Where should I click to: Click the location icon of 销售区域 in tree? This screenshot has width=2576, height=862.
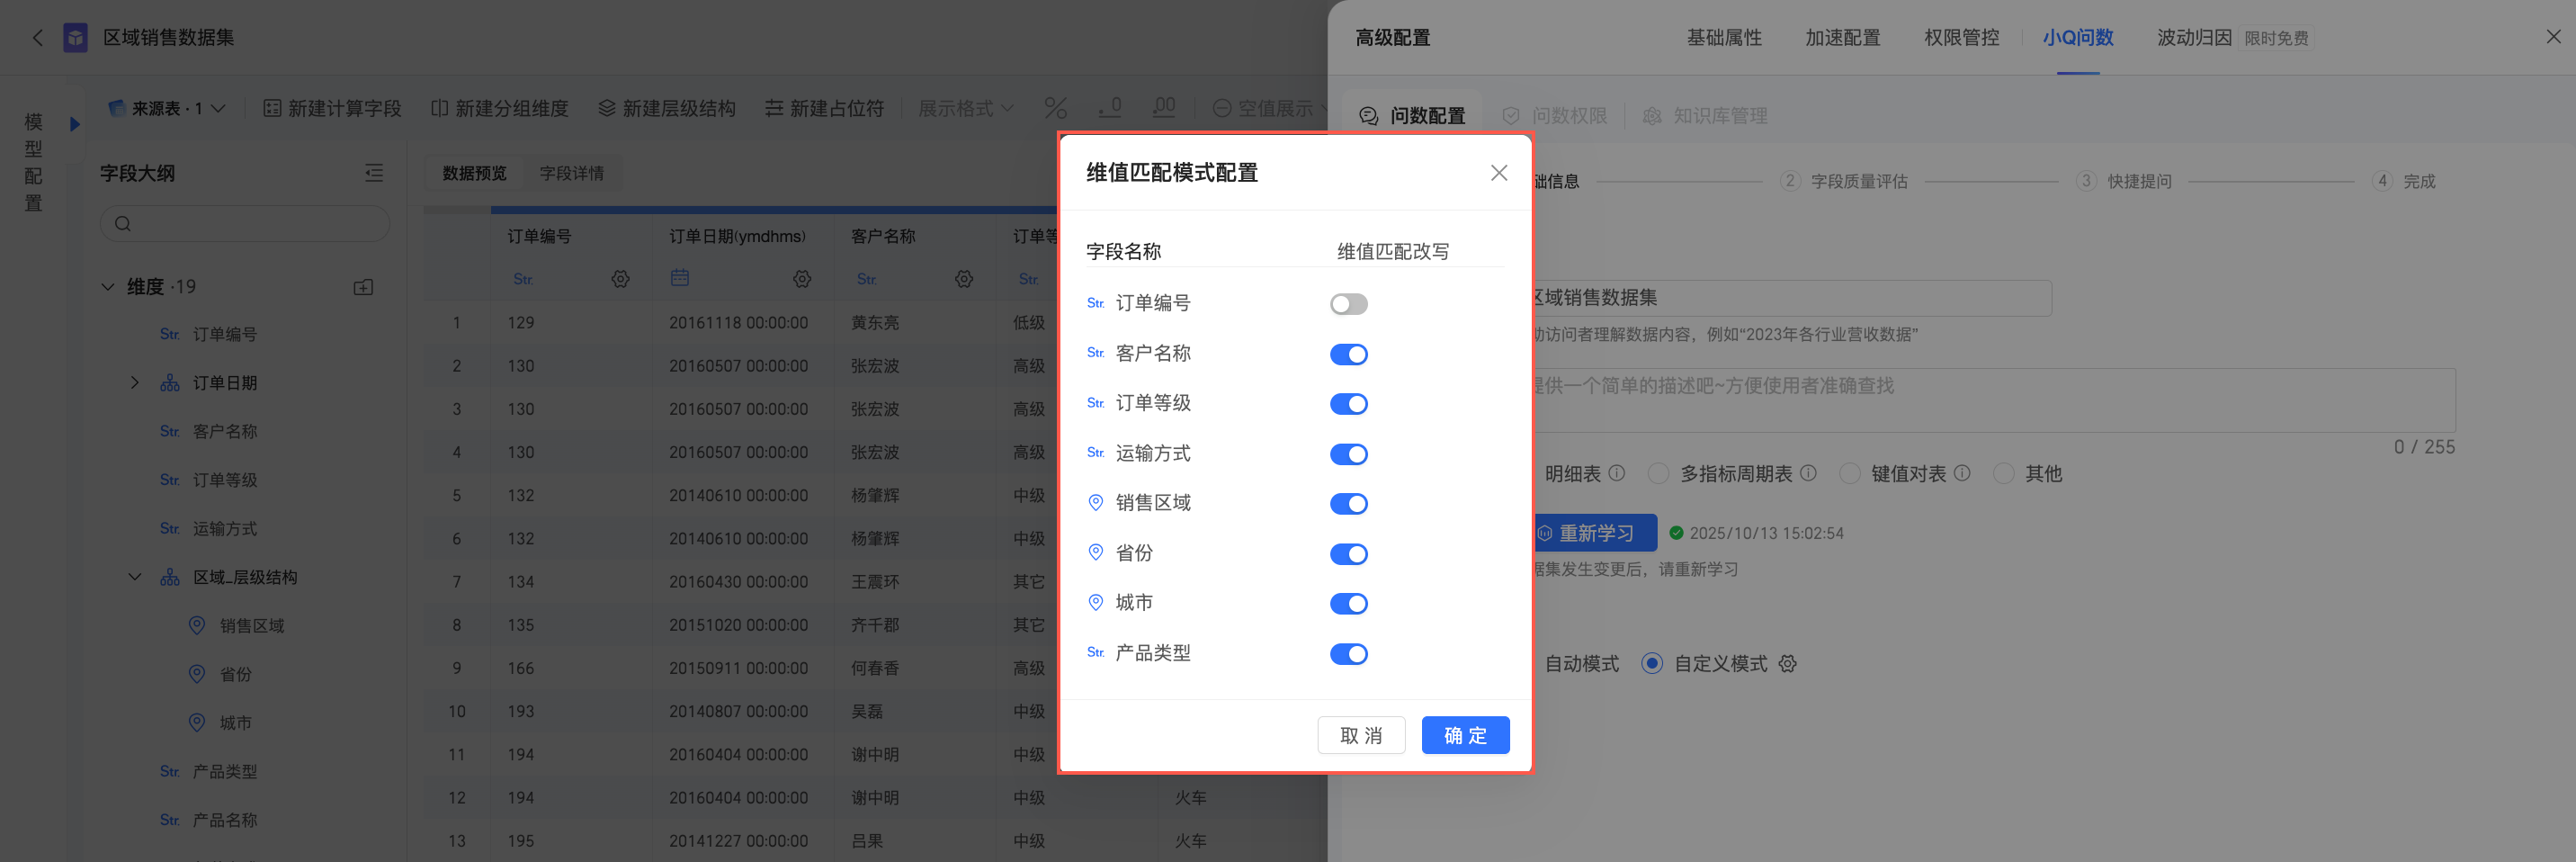pos(197,626)
